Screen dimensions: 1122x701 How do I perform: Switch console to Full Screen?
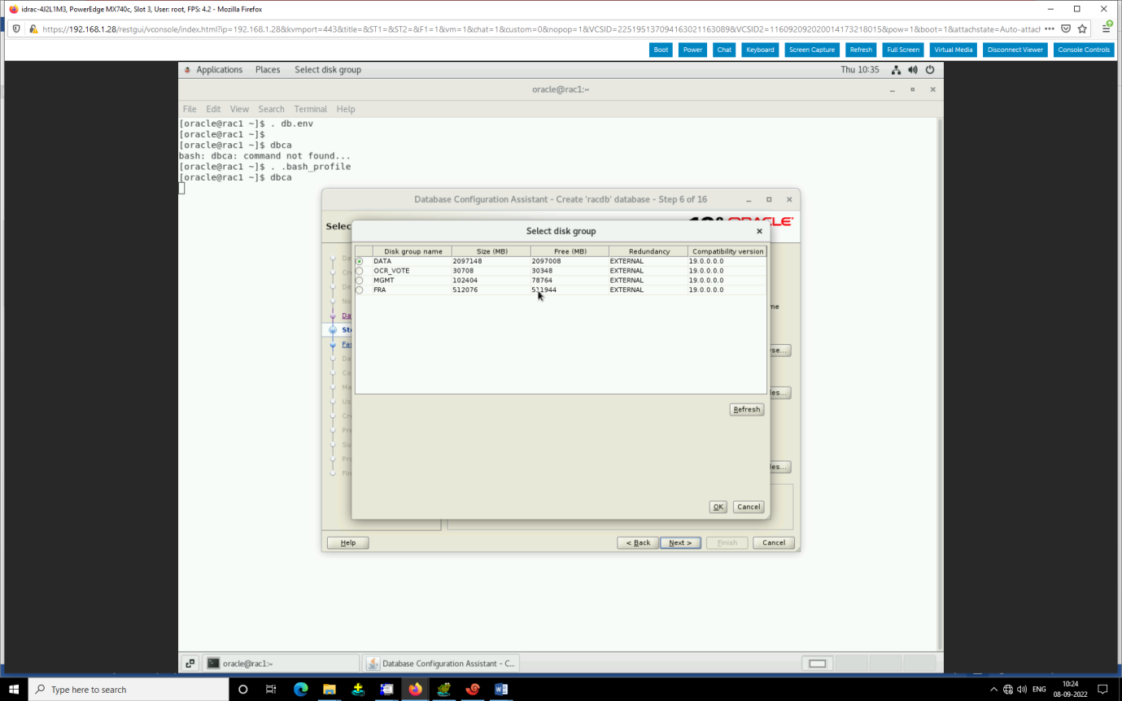tap(903, 50)
